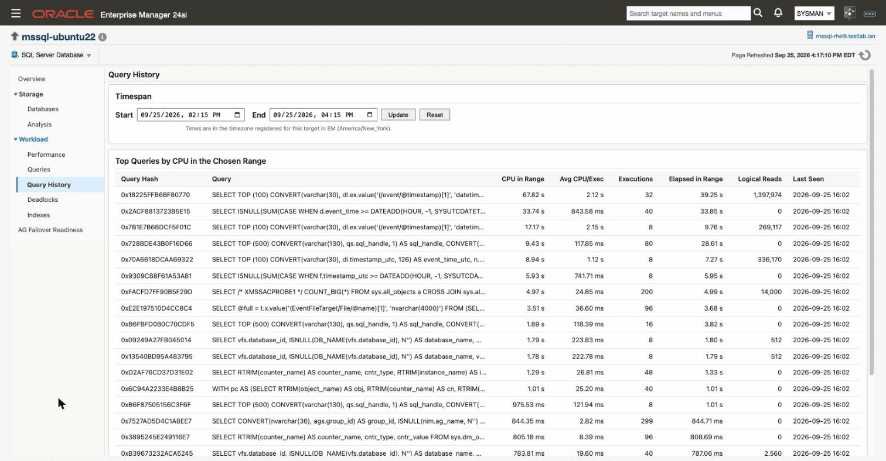This screenshot has height=461, width=886.
Task: Open AG Failover Readiness
Action: tap(50, 230)
